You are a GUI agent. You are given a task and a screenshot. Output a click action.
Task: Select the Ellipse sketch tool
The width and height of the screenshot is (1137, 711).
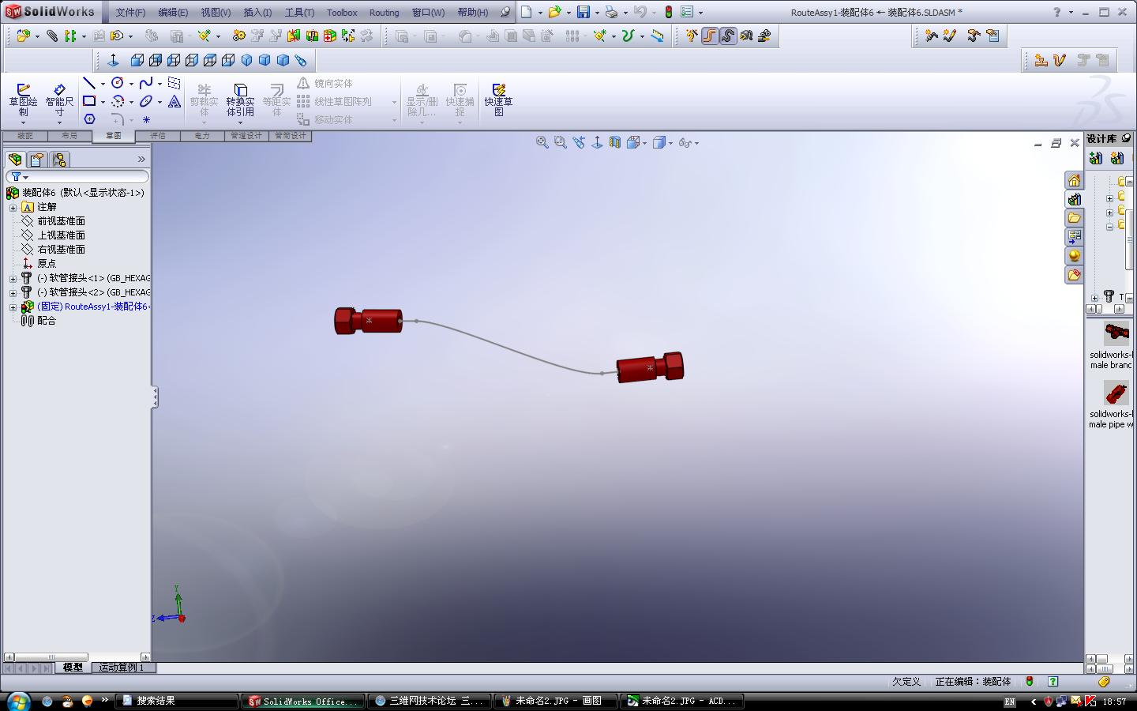pos(146,101)
